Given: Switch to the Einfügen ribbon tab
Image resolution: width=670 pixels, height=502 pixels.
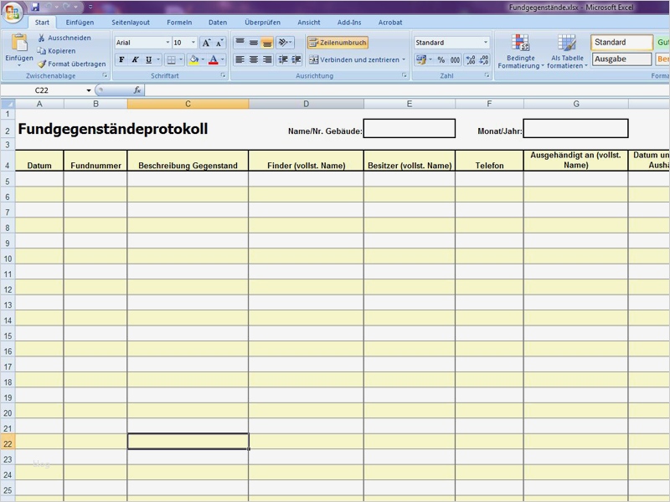Looking at the screenshot, I should tap(80, 23).
